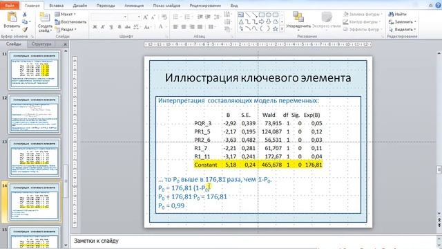Switch to the Анимация (Animations) tab
The width and height of the screenshot is (442, 249).
coord(134,6)
